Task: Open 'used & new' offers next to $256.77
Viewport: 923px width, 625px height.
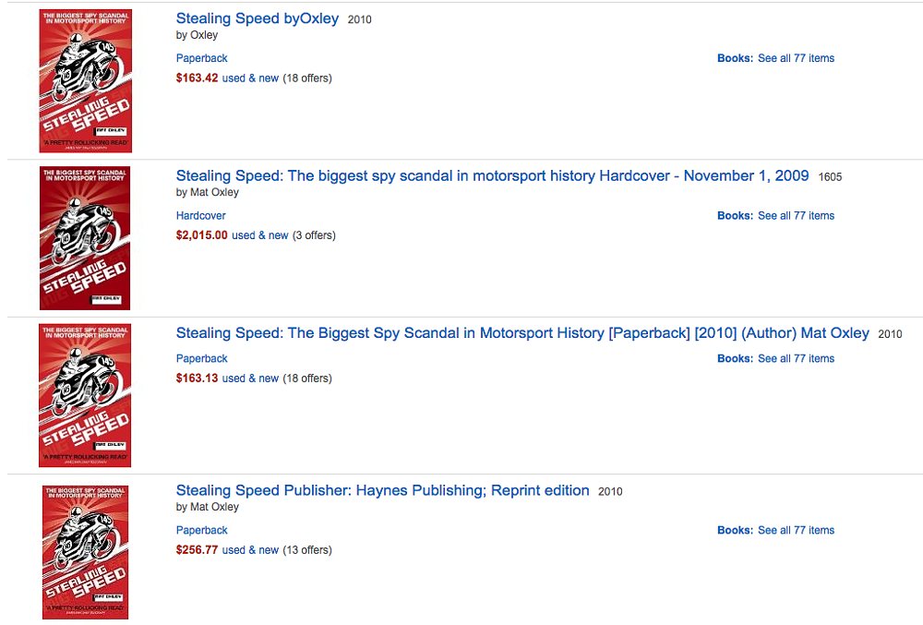Action: (x=250, y=550)
